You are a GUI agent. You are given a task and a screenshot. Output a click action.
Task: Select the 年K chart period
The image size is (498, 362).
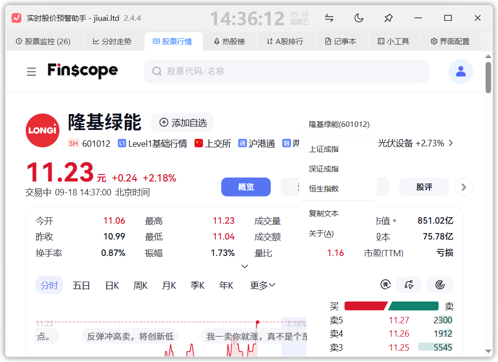click(x=226, y=285)
